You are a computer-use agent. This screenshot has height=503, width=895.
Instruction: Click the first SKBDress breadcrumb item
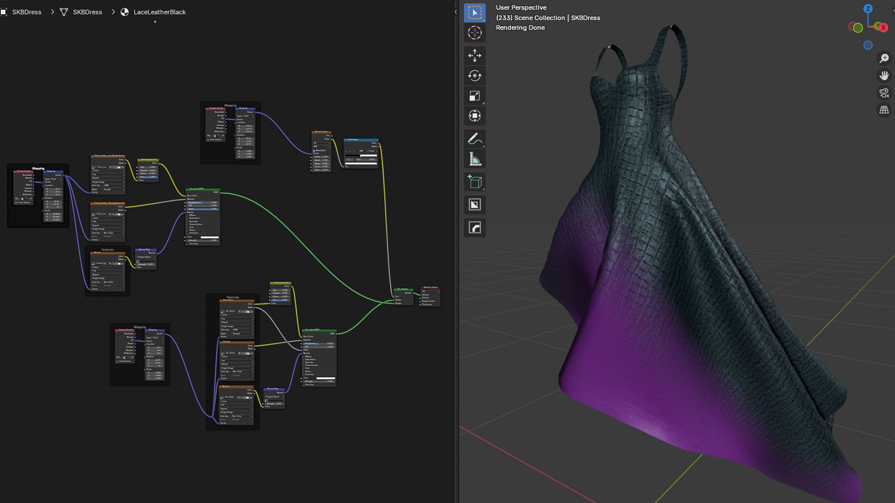tap(27, 12)
